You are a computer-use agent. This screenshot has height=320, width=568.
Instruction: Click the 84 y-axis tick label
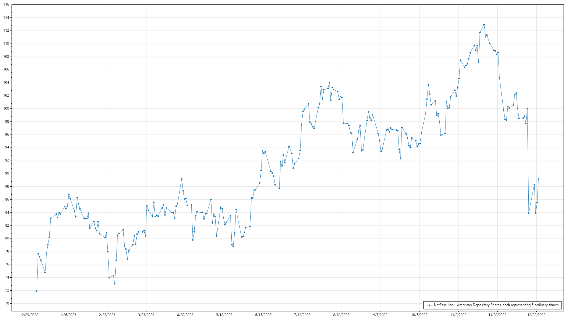[x=7, y=212]
